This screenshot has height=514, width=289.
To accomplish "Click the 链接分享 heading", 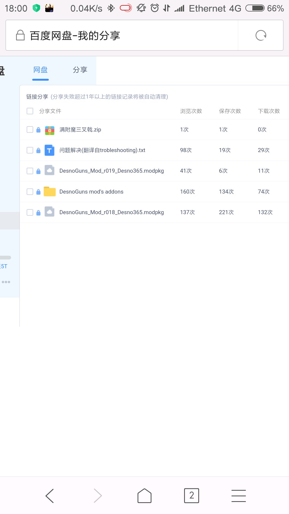I will tap(37, 97).
